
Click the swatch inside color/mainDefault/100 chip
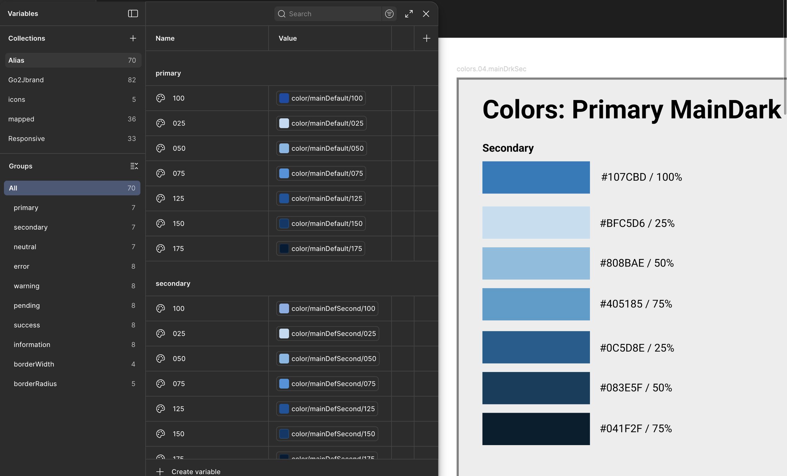[x=284, y=98]
